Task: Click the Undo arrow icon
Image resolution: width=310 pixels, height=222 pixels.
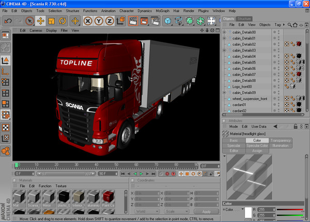Action: point(8,21)
